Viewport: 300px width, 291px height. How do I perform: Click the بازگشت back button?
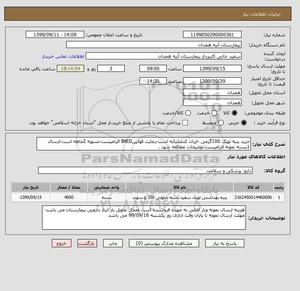[x=87, y=243]
